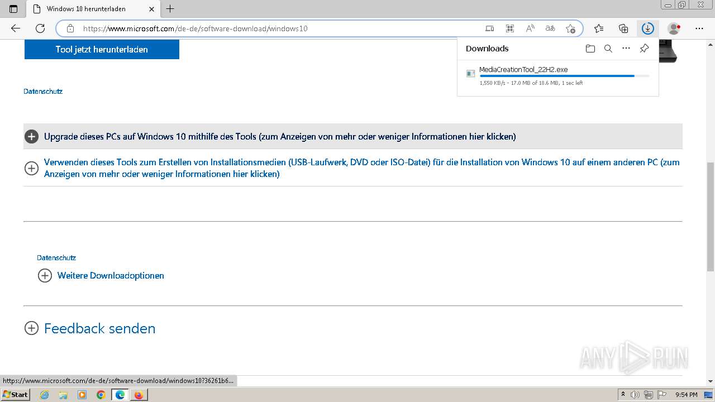The width and height of the screenshot is (715, 402).
Task: Expand the Installationsmedien erstellen section
Action: pos(353,168)
